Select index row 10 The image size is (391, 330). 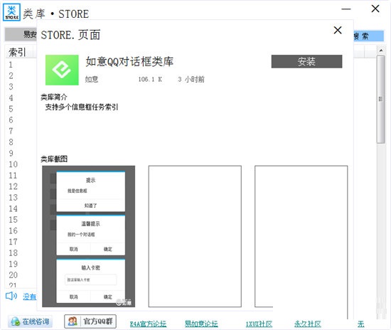pos(14,164)
